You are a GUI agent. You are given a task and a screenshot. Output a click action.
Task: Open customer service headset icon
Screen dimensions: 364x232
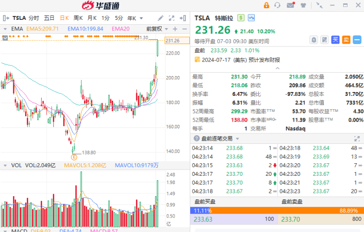point(277,5)
